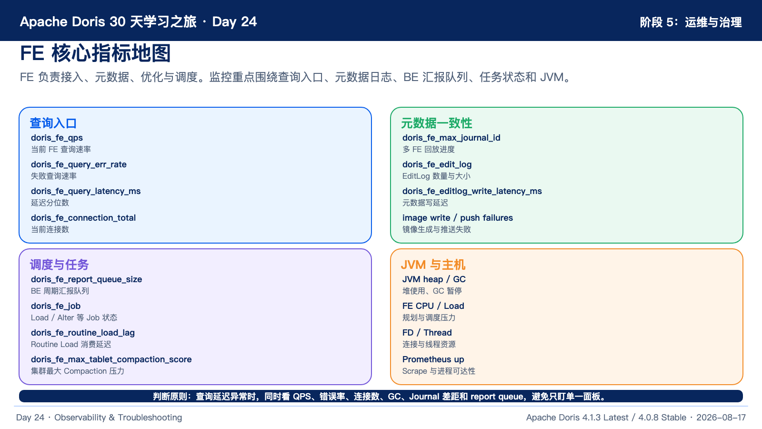Click the description '当前连接数'
Image resolution: width=762 pixels, height=429 pixels.
pyautogui.click(x=50, y=230)
